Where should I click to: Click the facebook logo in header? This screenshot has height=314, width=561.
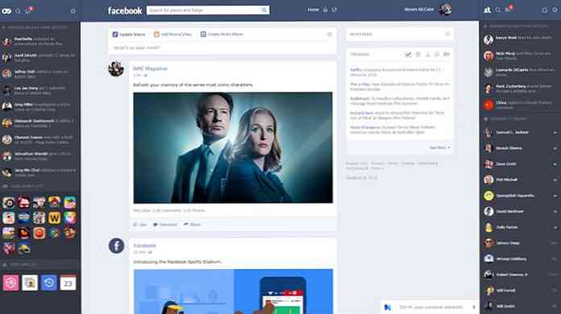point(125,10)
